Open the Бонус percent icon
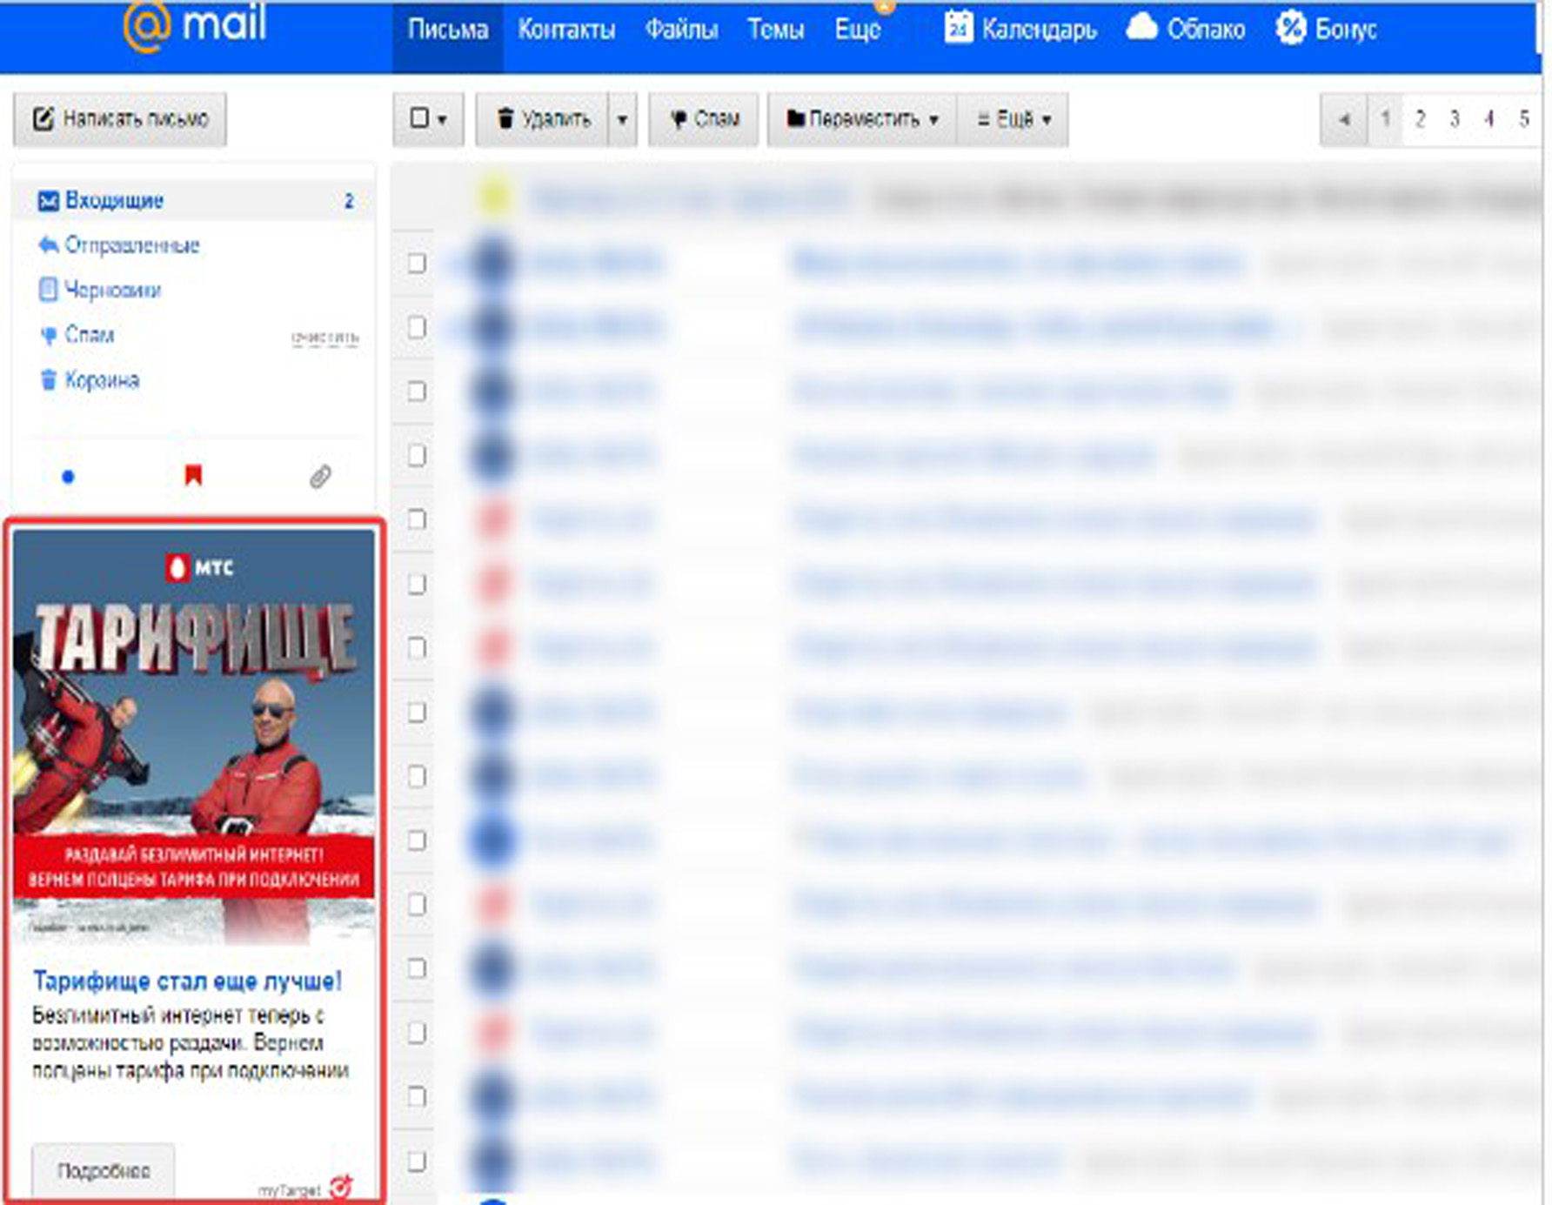This screenshot has height=1205, width=1552. (1290, 28)
